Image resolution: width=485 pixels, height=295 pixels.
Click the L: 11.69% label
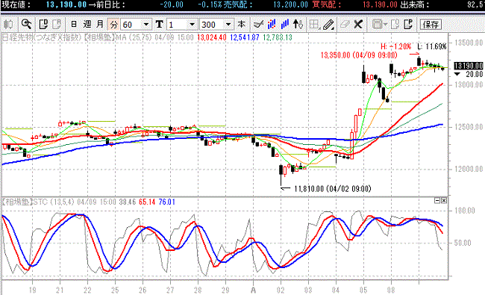click(432, 47)
